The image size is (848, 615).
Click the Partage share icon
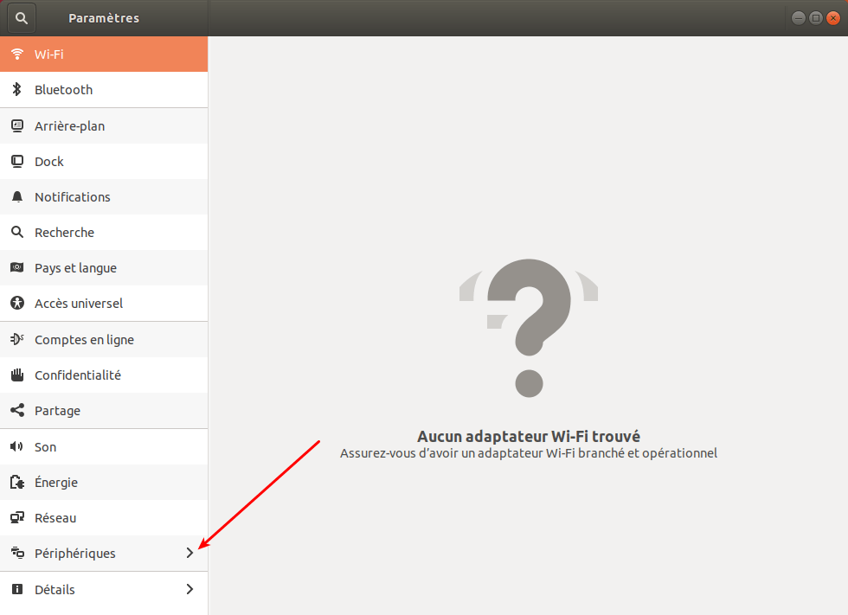16,411
